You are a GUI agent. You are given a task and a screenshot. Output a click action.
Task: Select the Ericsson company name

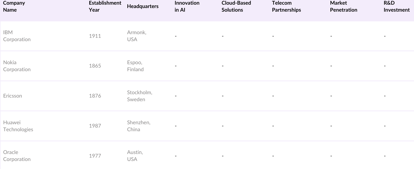pos(13,96)
